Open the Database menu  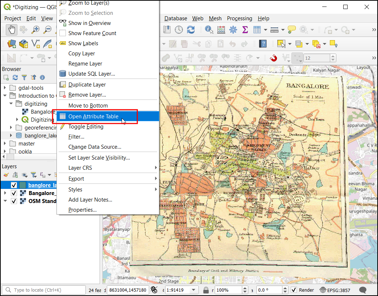[x=176, y=18]
